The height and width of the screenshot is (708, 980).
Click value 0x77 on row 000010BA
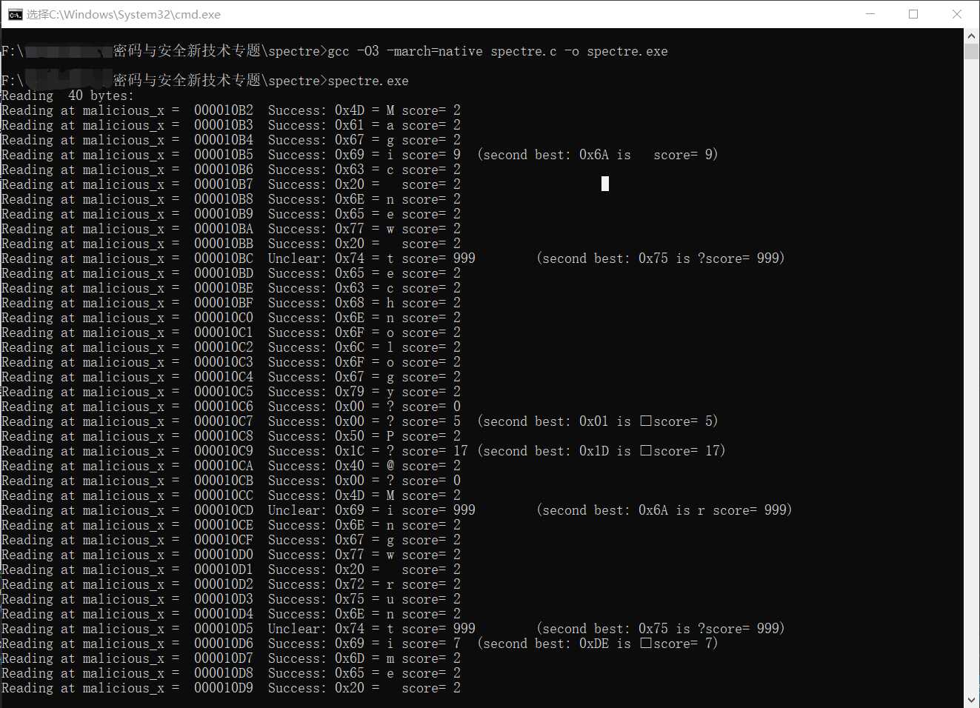coord(350,229)
